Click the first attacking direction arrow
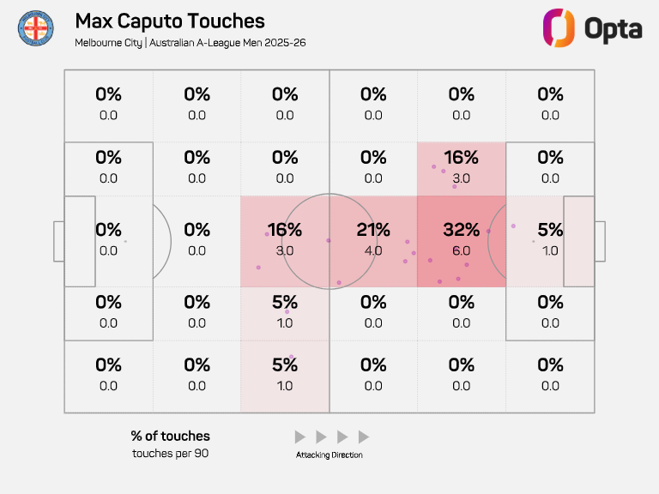The image size is (659, 494). tap(299, 437)
